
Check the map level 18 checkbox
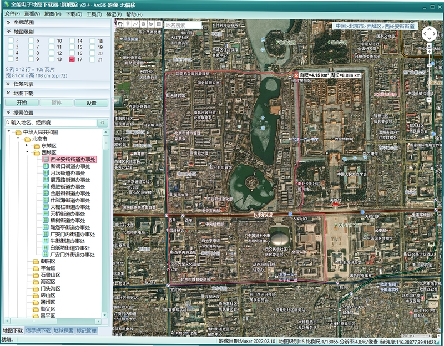click(92, 40)
